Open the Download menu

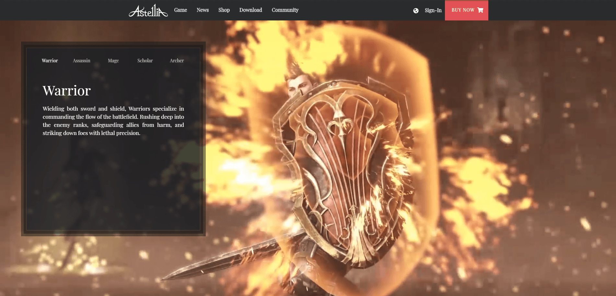tap(250, 10)
